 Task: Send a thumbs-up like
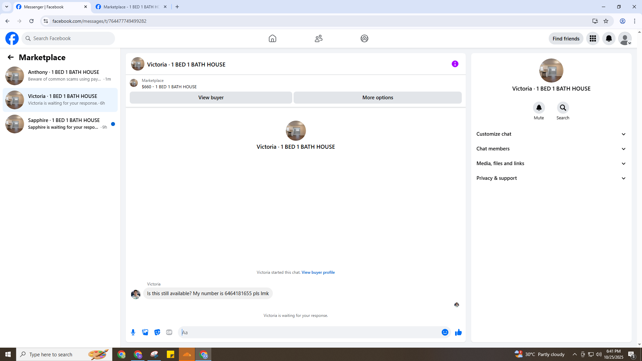458,332
